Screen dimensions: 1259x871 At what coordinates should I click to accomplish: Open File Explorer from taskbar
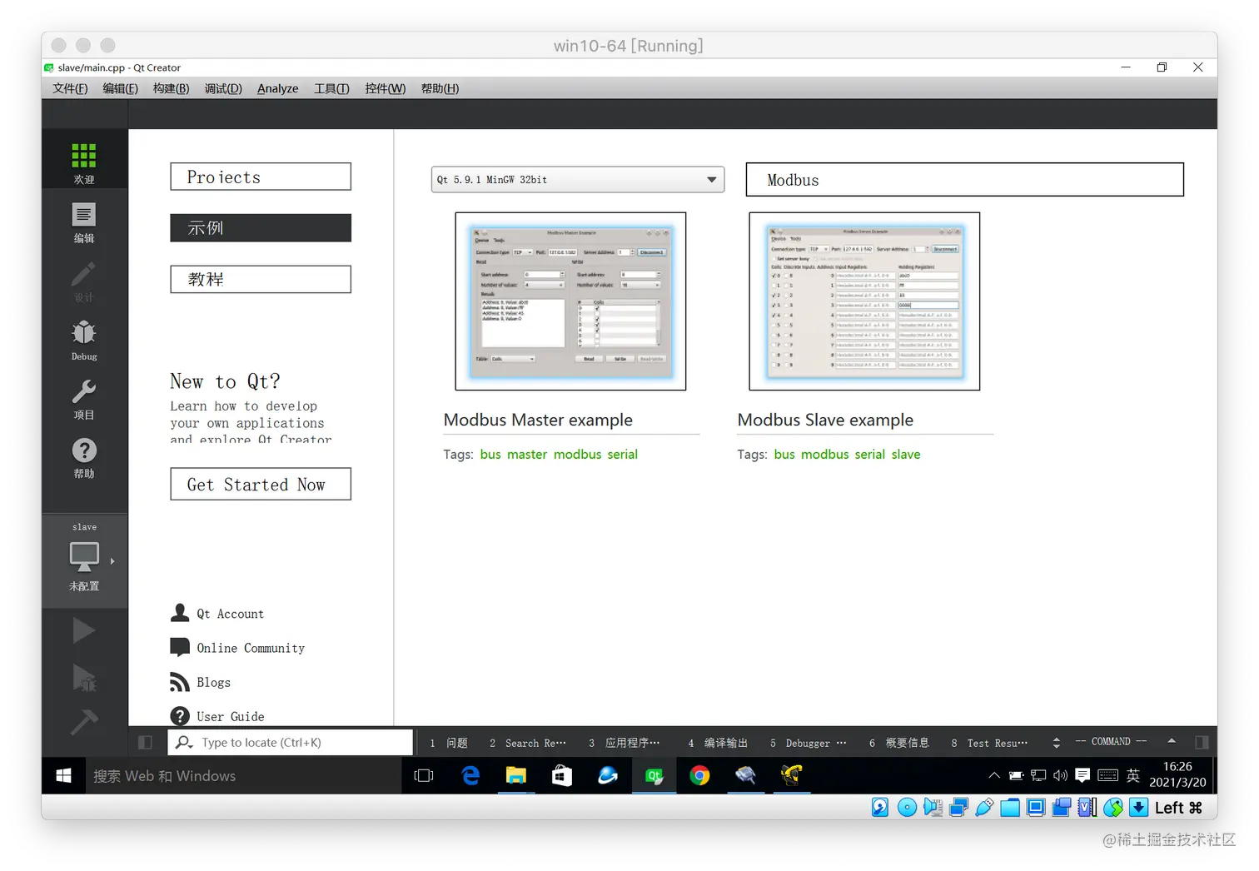pos(516,776)
